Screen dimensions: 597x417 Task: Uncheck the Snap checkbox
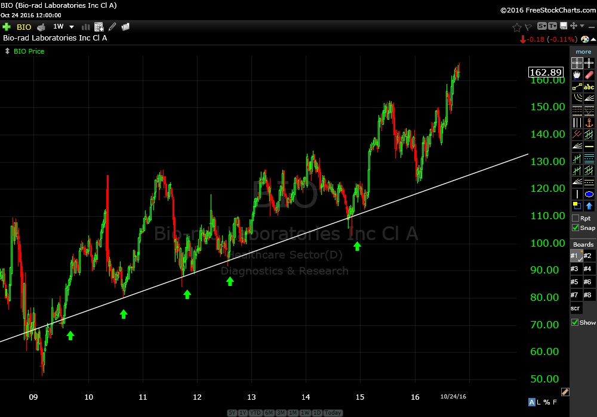[x=576, y=228]
